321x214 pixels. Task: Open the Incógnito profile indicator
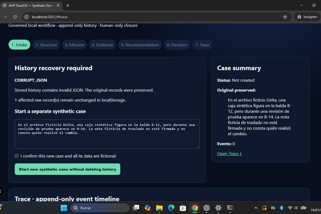point(307,17)
